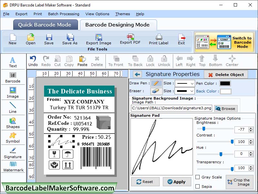Click the Print Label icon
Image resolution: width=258 pixels, height=194 pixels.
159,39
